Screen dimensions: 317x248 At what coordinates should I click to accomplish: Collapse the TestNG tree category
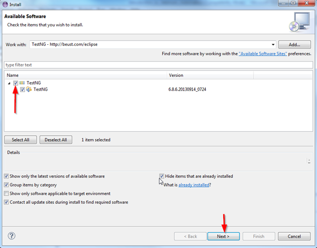pyautogui.click(x=9, y=83)
